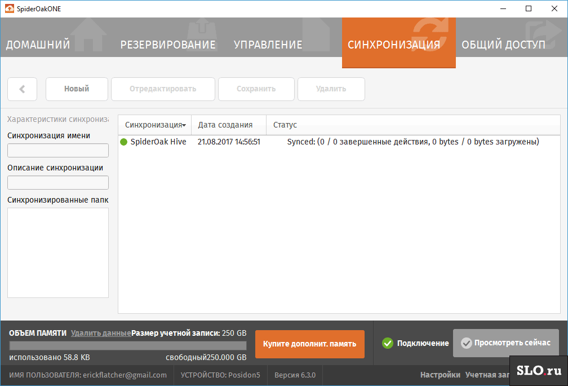Select the SpiderOak Hive row

[339, 142]
